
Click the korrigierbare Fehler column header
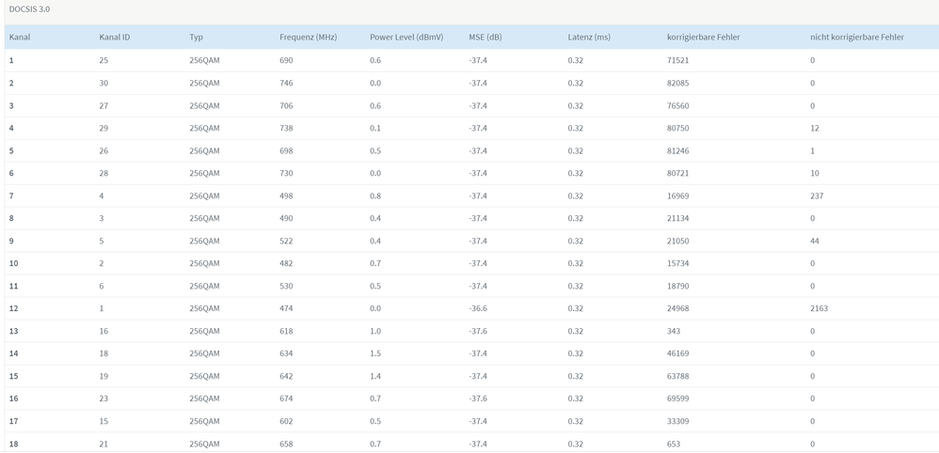704,38
